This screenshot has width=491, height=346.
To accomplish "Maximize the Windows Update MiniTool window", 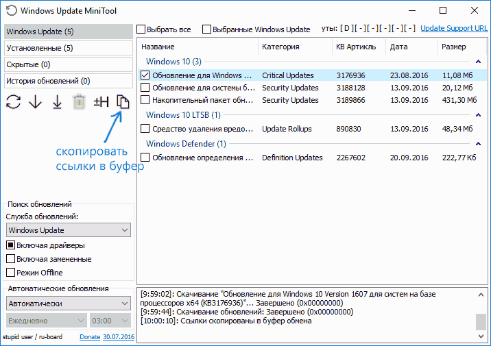I will pyautogui.click(x=443, y=11).
